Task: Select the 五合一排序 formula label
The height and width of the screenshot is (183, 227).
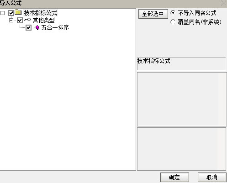Action: 55,27
